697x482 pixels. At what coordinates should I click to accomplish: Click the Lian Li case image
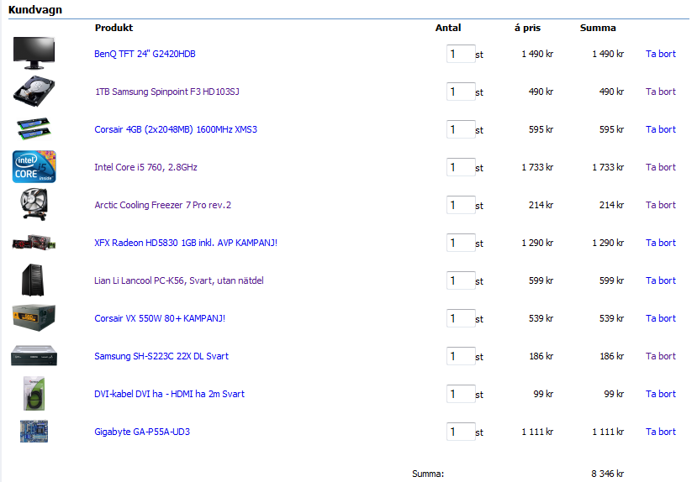[x=34, y=280]
